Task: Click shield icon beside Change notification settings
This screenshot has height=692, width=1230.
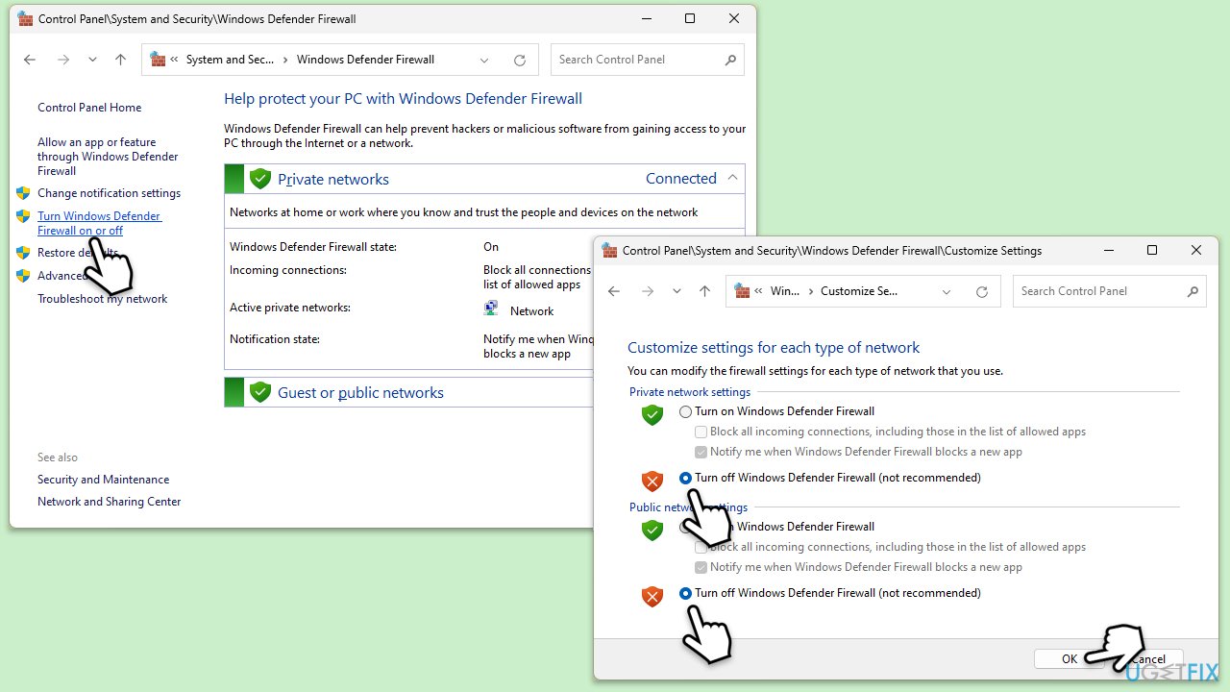Action: (24, 193)
